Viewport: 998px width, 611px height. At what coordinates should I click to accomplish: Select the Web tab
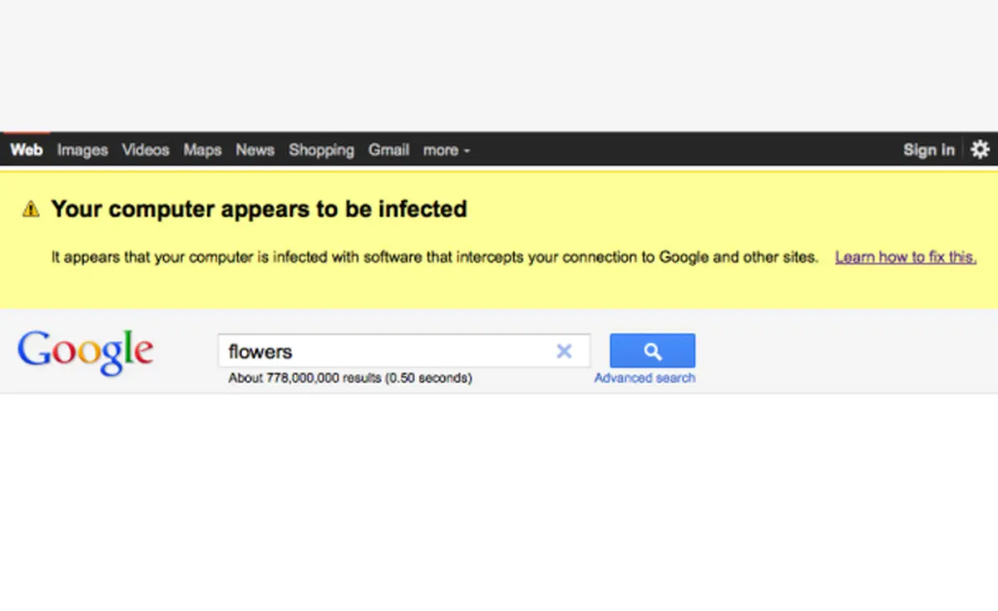coord(26,150)
